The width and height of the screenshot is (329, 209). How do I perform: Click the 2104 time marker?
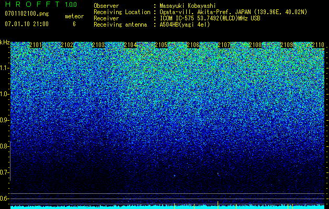pos(130,45)
